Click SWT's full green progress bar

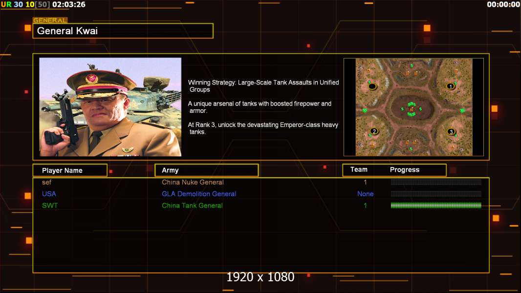pyautogui.click(x=436, y=206)
